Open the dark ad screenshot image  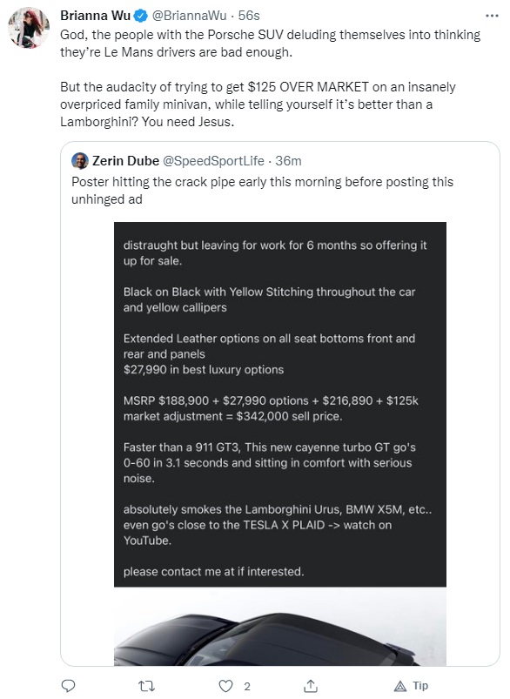280,404
